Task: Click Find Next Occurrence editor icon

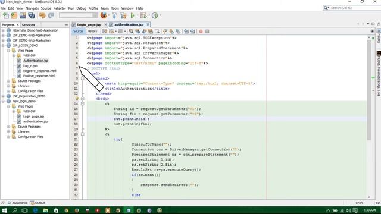Action: pos(144,32)
